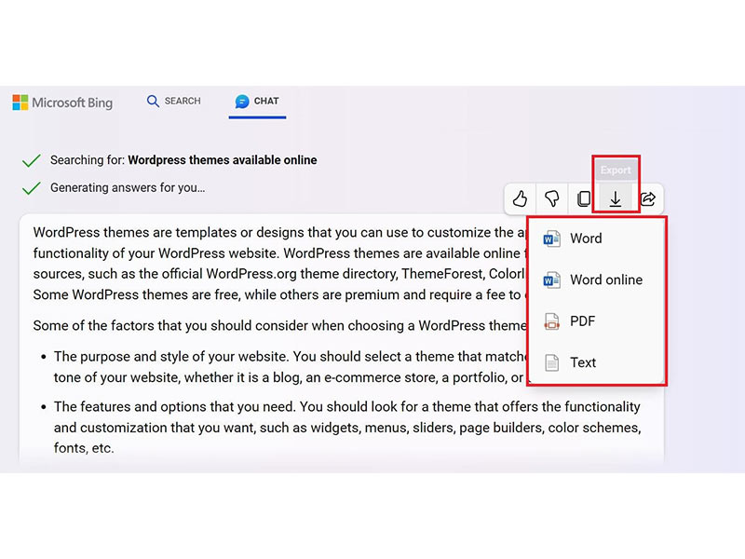The height and width of the screenshot is (559, 745).
Task: Choose Text from the export menu
Action: click(596, 362)
